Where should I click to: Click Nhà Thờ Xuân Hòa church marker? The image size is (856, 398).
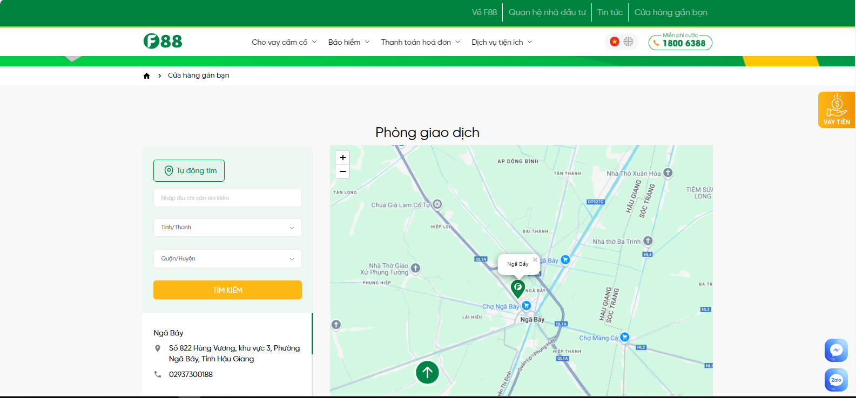668,173
